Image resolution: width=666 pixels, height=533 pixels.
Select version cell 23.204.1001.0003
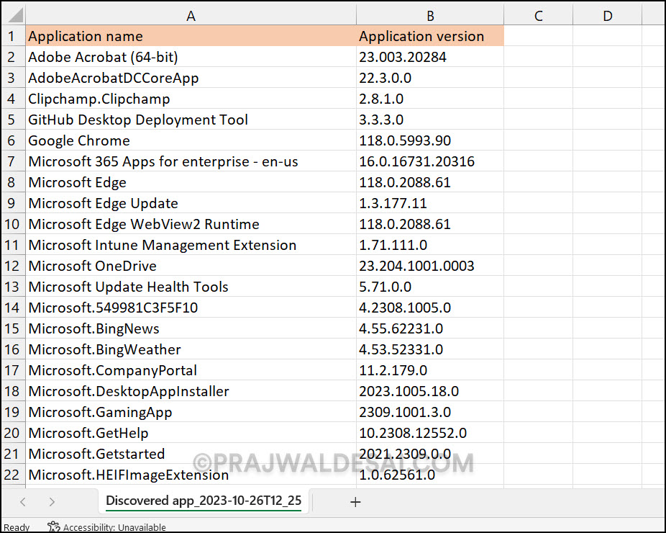tap(430, 266)
